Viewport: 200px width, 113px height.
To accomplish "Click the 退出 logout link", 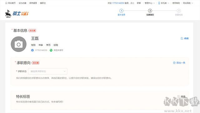I will [132, 3].
